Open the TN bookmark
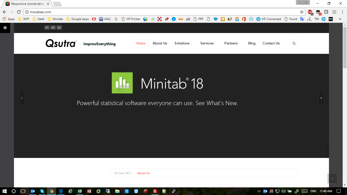The height and width of the screenshot is (195, 347). tap(317, 19)
